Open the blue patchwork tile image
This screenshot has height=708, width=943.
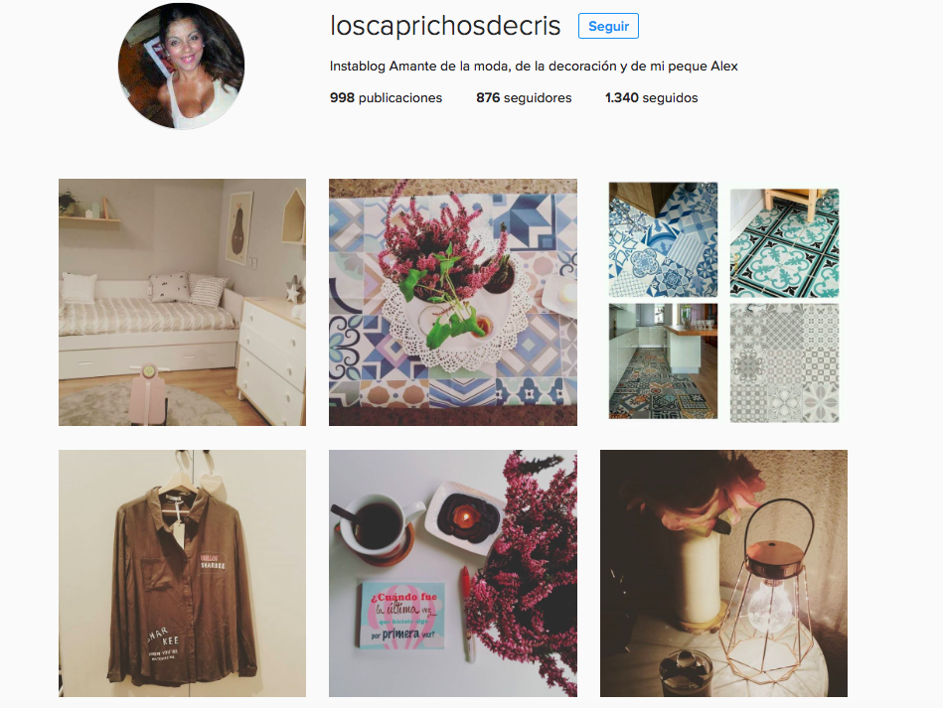663,240
